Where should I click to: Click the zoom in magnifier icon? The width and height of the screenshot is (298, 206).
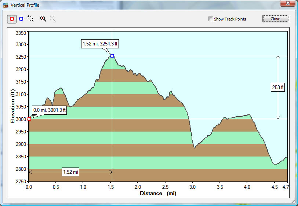coord(43,19)
